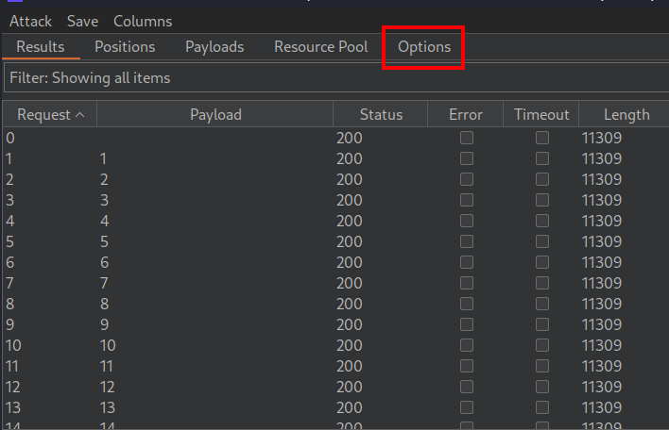Viewport: 669px width, 430px height.
Task: Toggle the Error checkbox for request 10
Action: [x=467, y=345]
